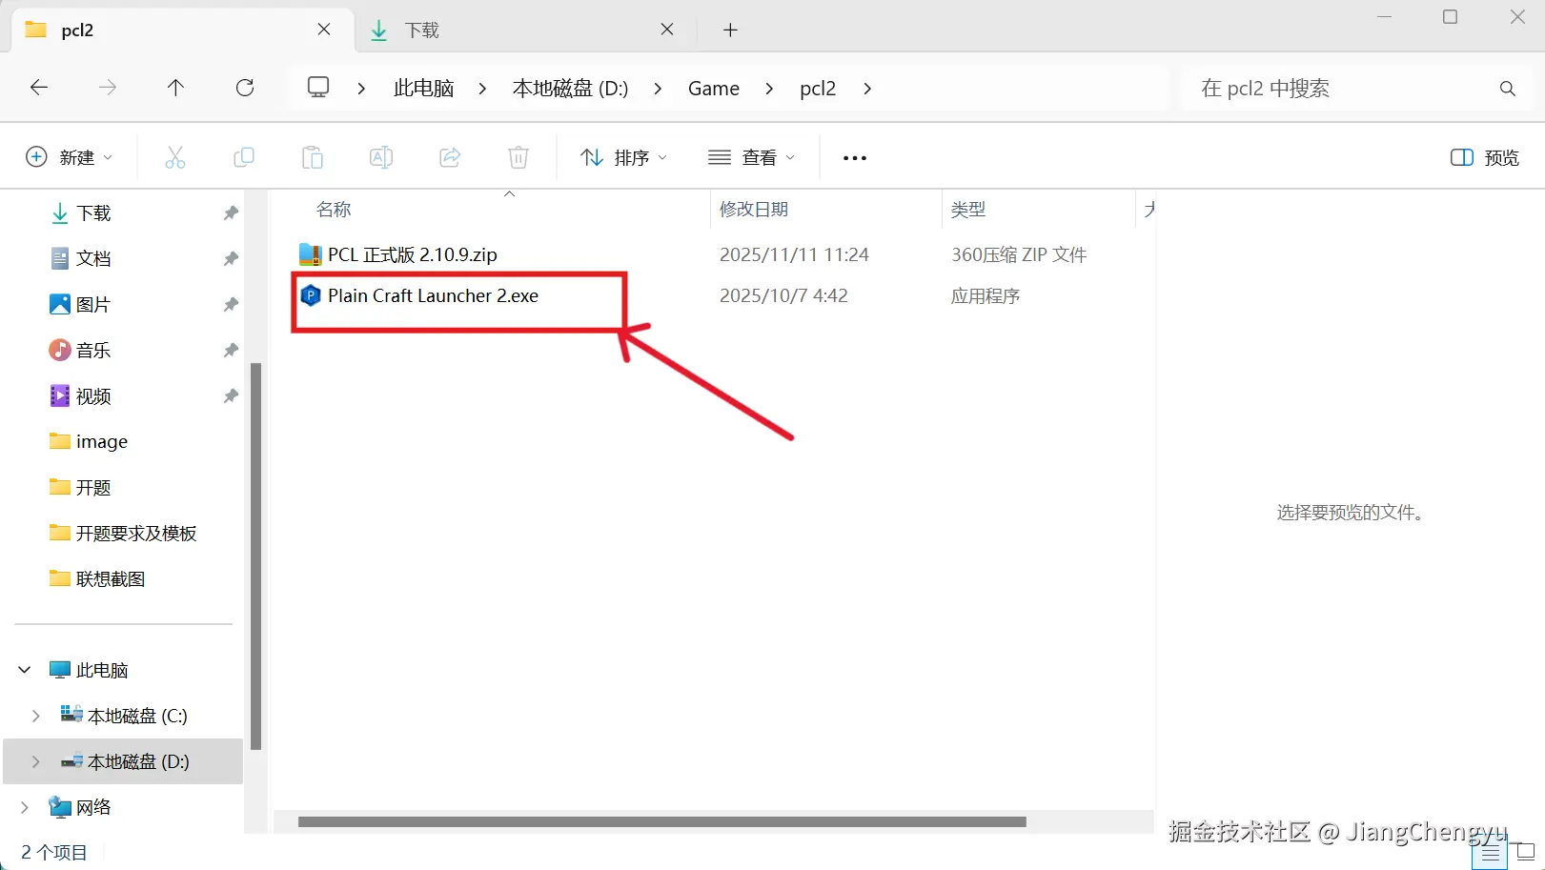Switch to details view layout icon
The height and width of the screenshot is (870, 1545).
point(1490,852)
